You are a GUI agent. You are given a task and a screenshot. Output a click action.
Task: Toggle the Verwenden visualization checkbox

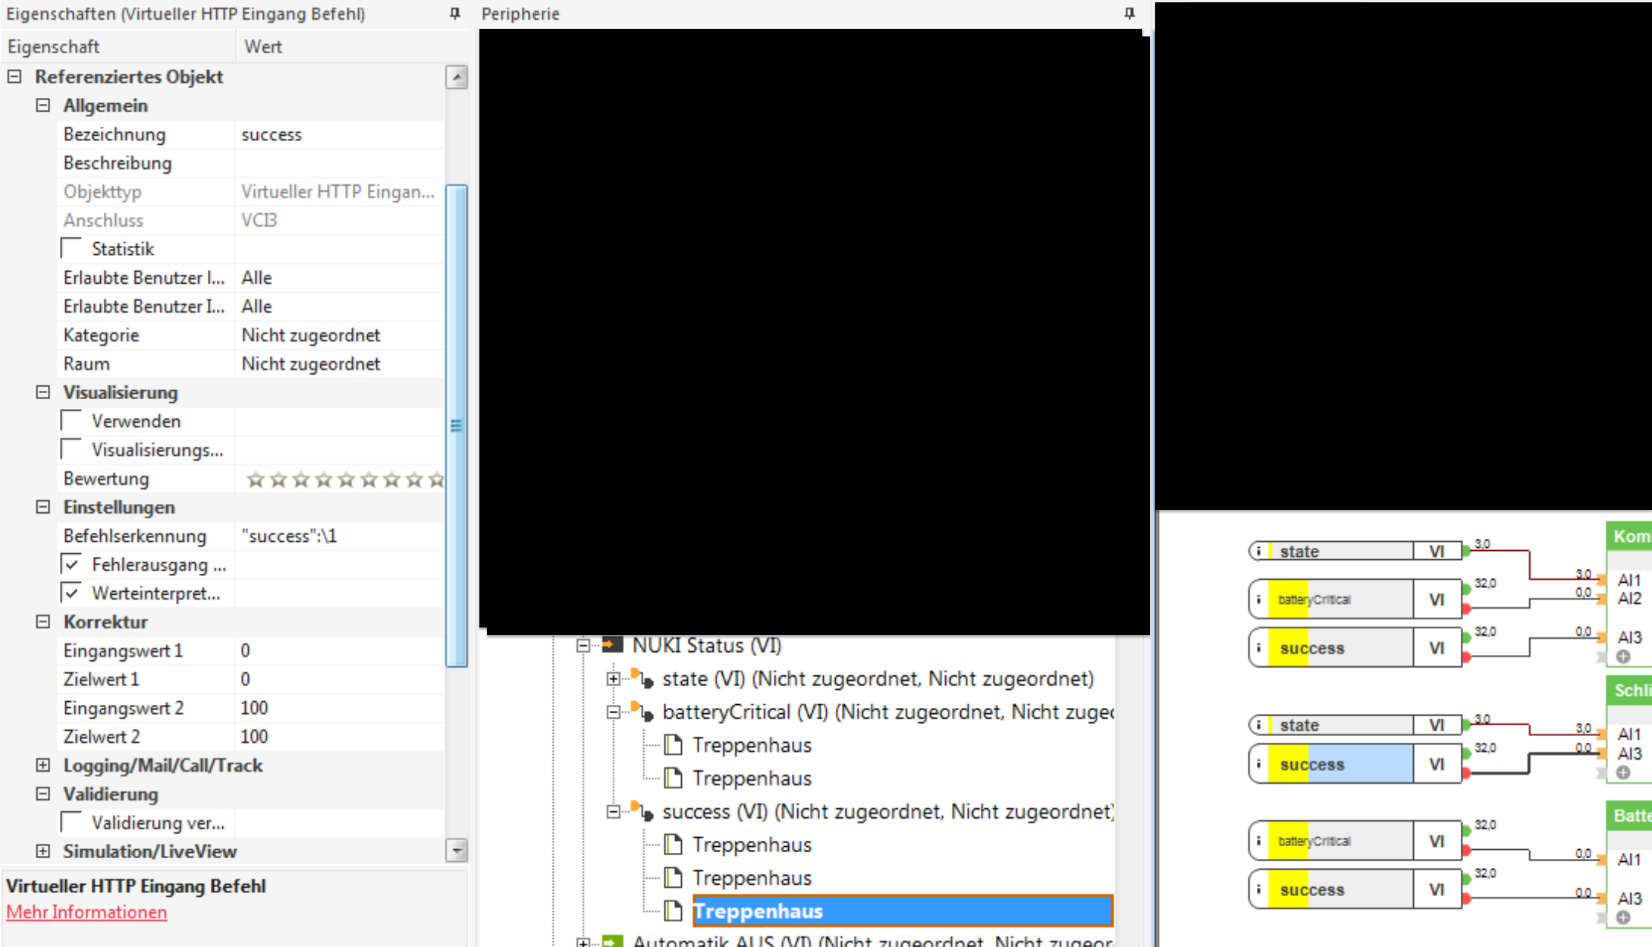72,420
